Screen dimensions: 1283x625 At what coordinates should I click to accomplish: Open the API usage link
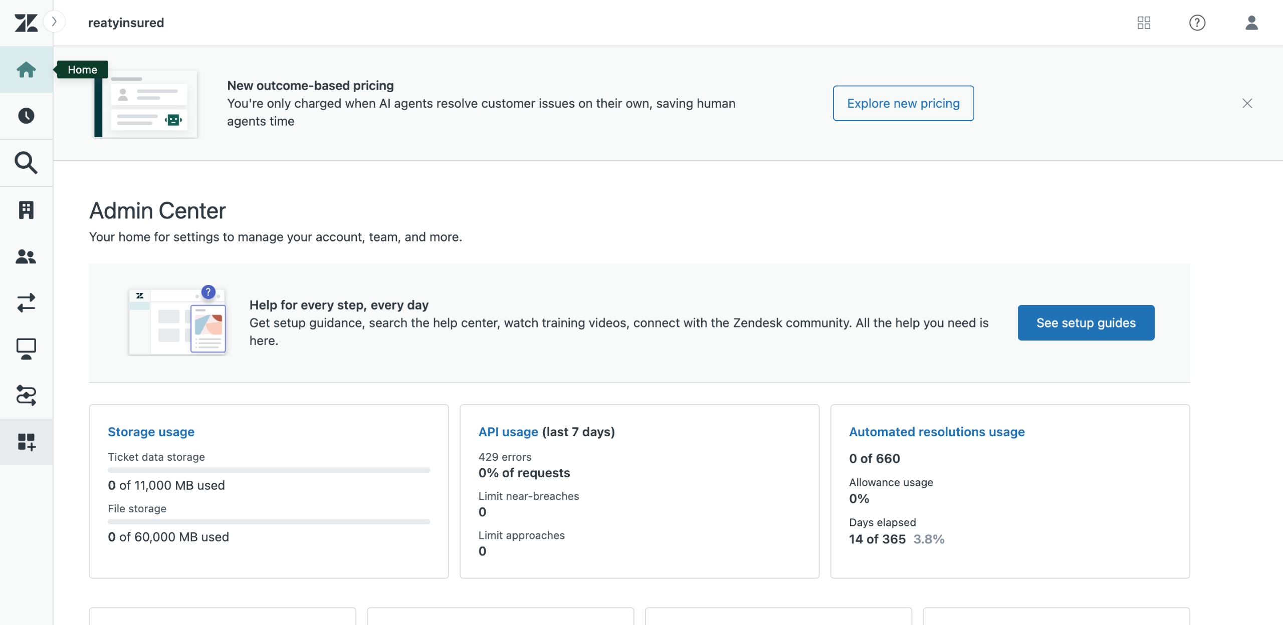[508, 432]
